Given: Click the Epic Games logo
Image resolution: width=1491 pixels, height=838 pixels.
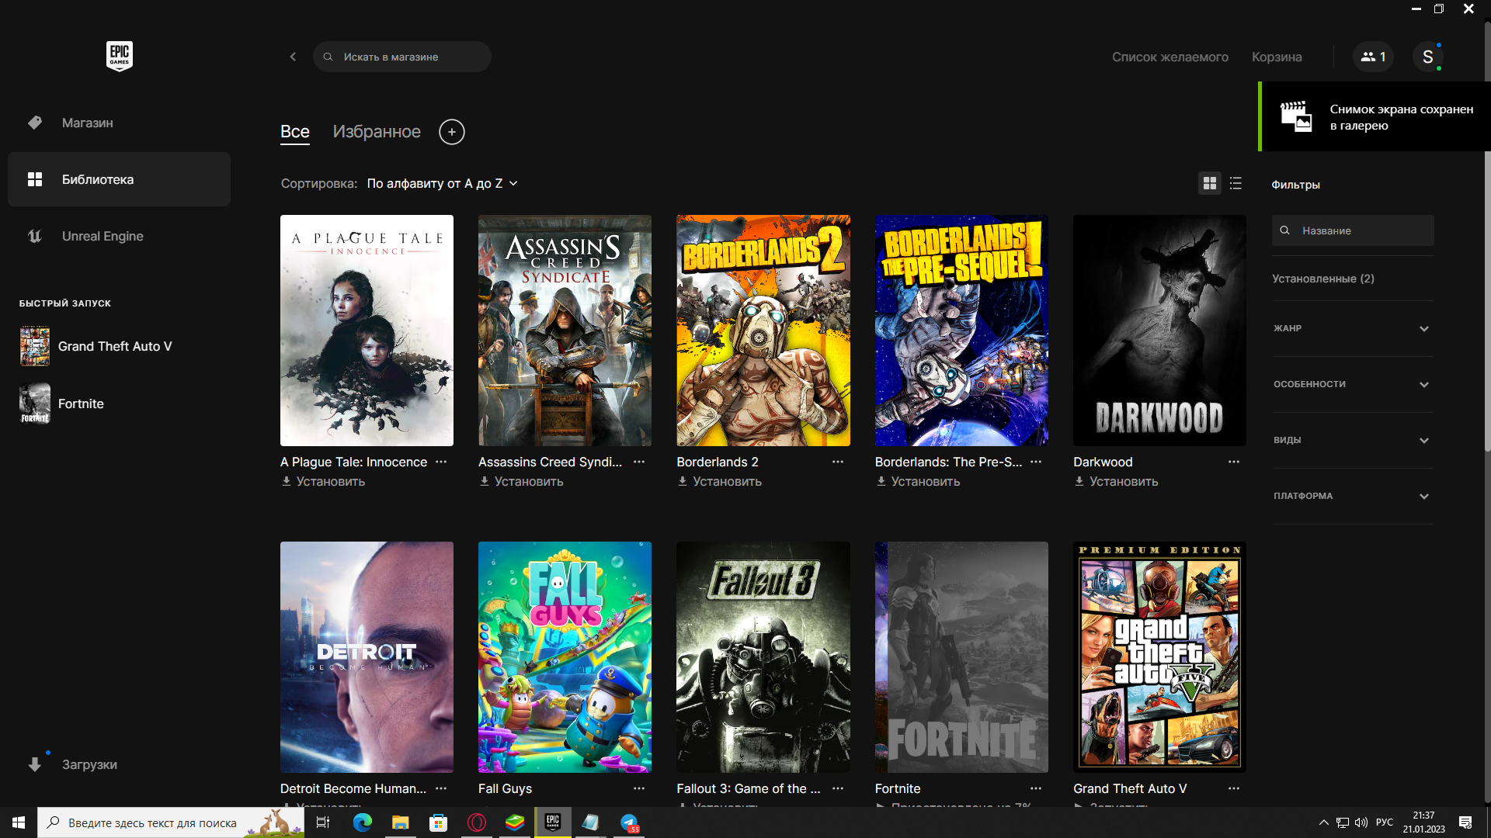Looking at the screenshot, I should pyautogui.click(x=120, y=56).
